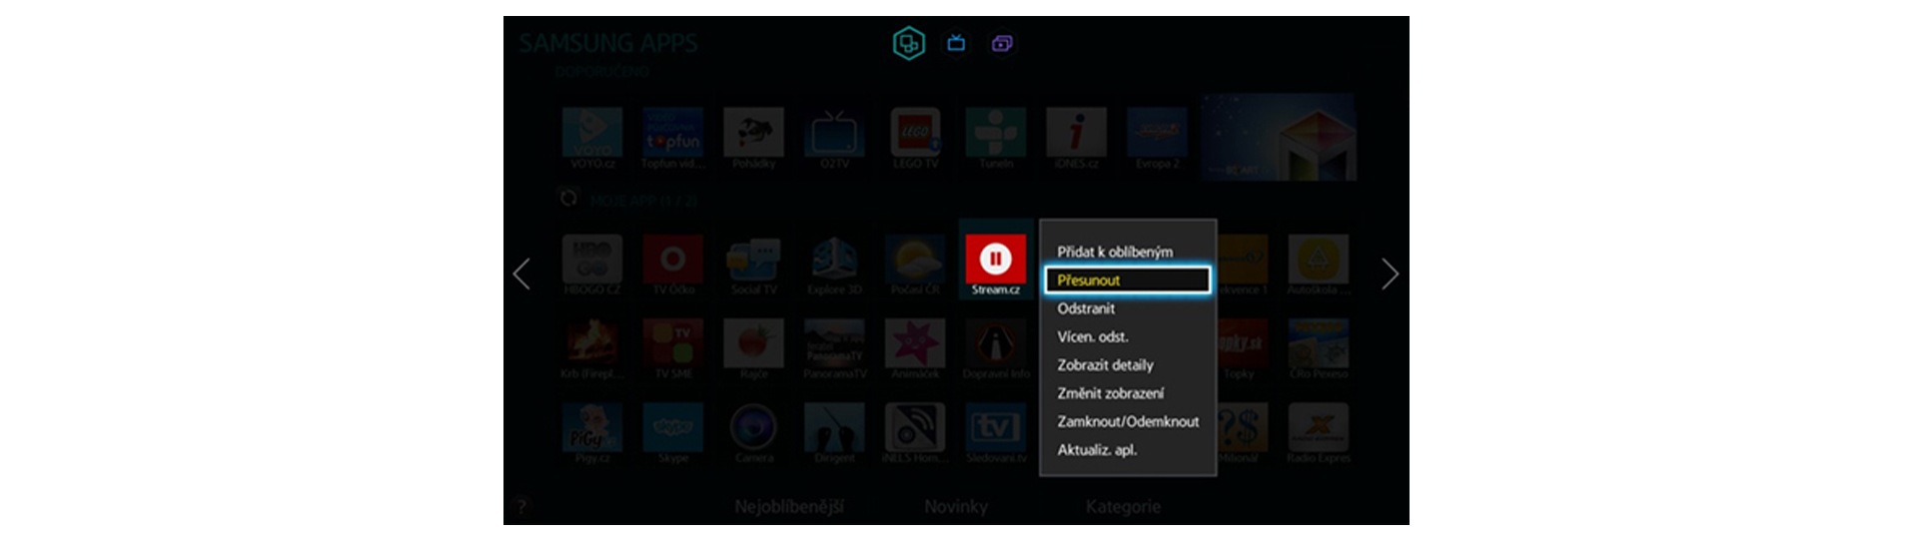1918x542 pixels.
Task: Open the PanoramaTV app
Action: click(834, 349)
